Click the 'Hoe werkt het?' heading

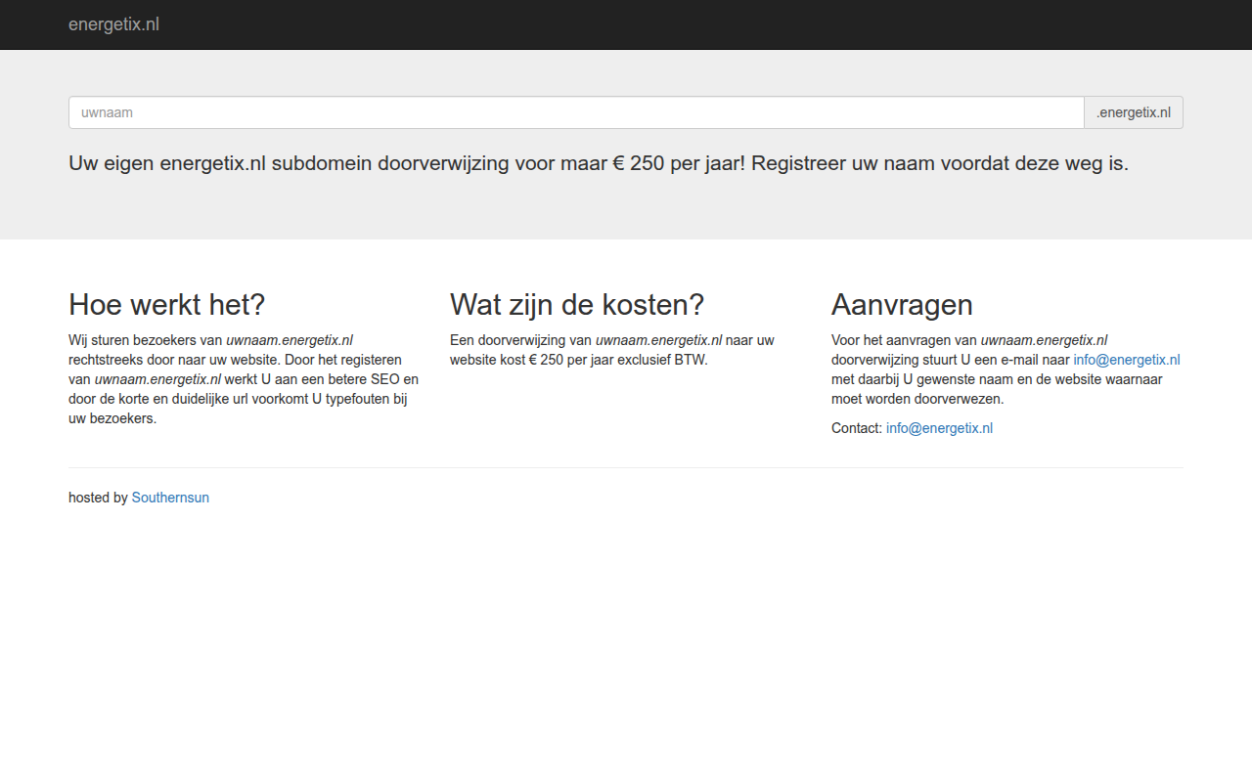click(167, 305)
